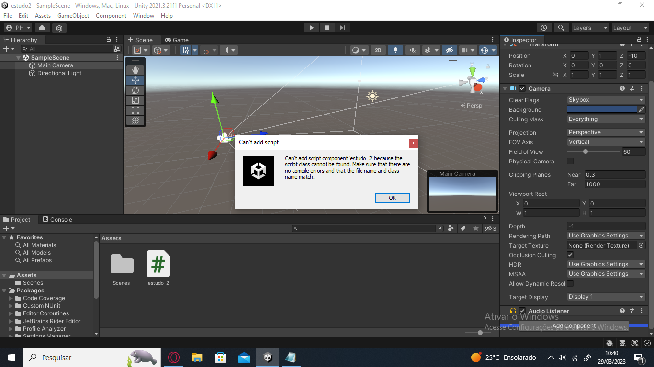
Task: Switch to the Console tab
Action: pyautogui.click(x=57, y=219)
